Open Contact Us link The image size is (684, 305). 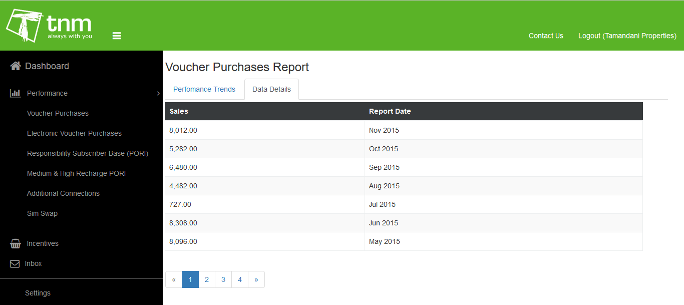pyautogui.click(x=546, y=36)
